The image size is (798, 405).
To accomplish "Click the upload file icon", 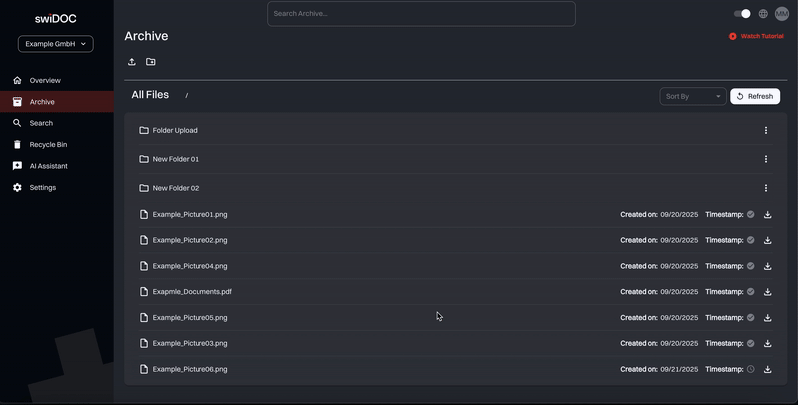I will pyautogui.click(x=132, y=62).
